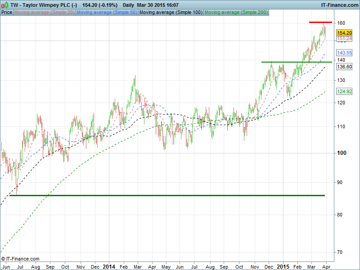
Task: Select the 151.24 SMA 20 value tag
Action: point(344,39)
